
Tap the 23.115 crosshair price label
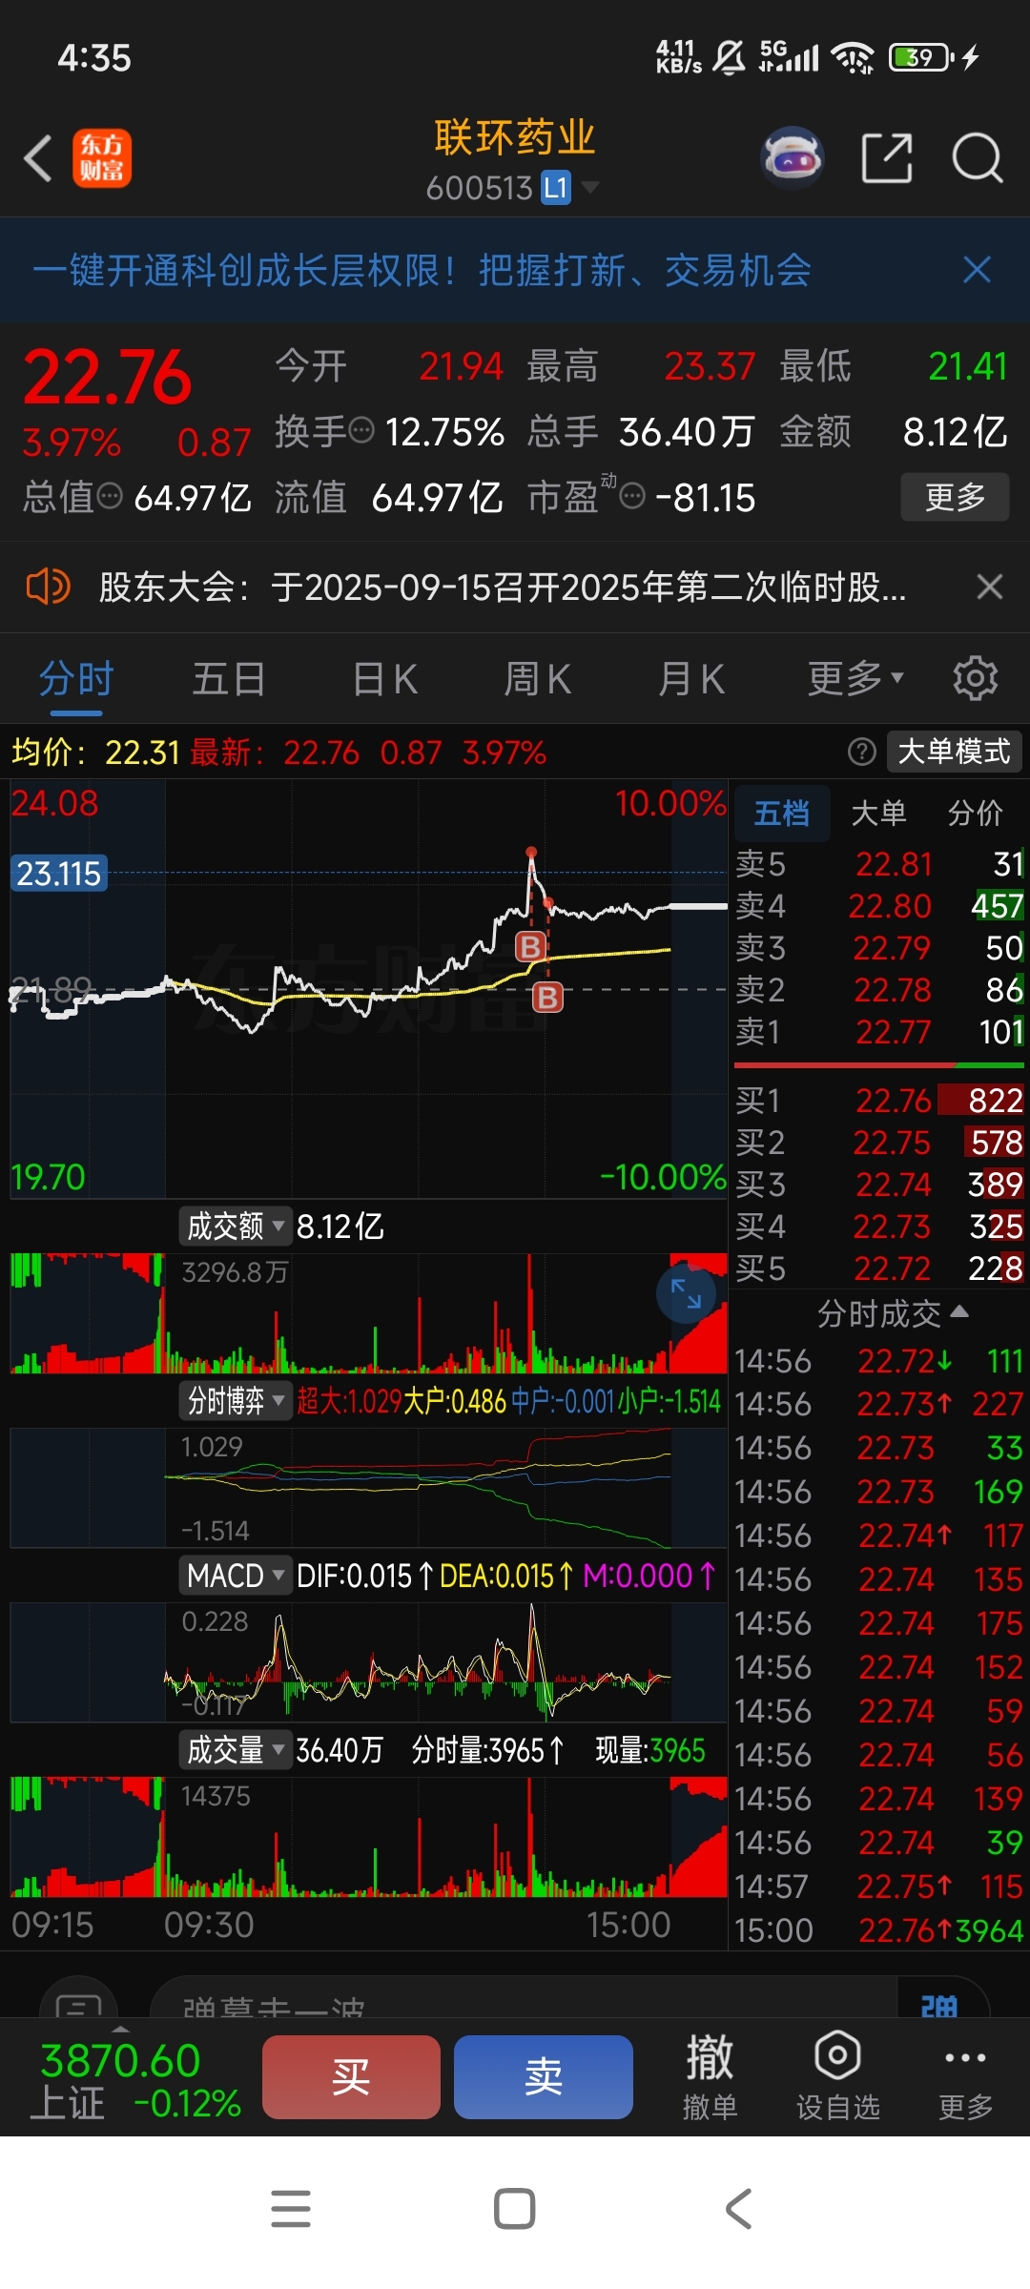tap(59, 873)
